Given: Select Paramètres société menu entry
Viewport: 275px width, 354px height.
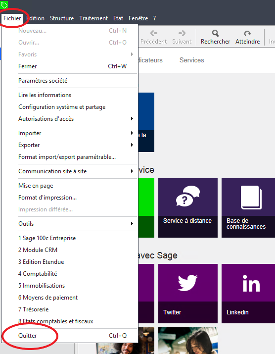Looking at the screenshot, I should coord(70,81).
